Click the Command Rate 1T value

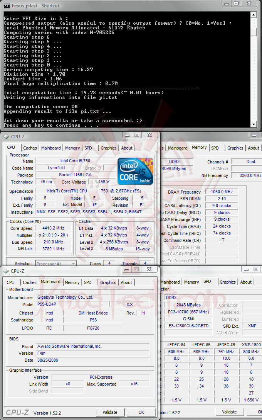[222, 240]
